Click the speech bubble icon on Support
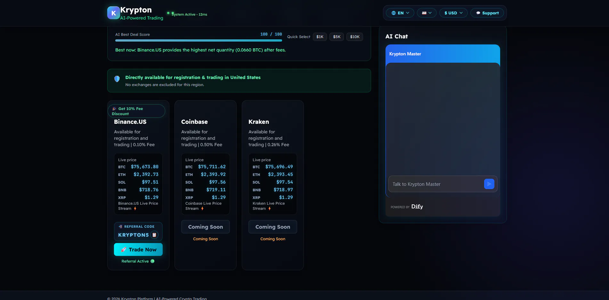 pos(478,13)
